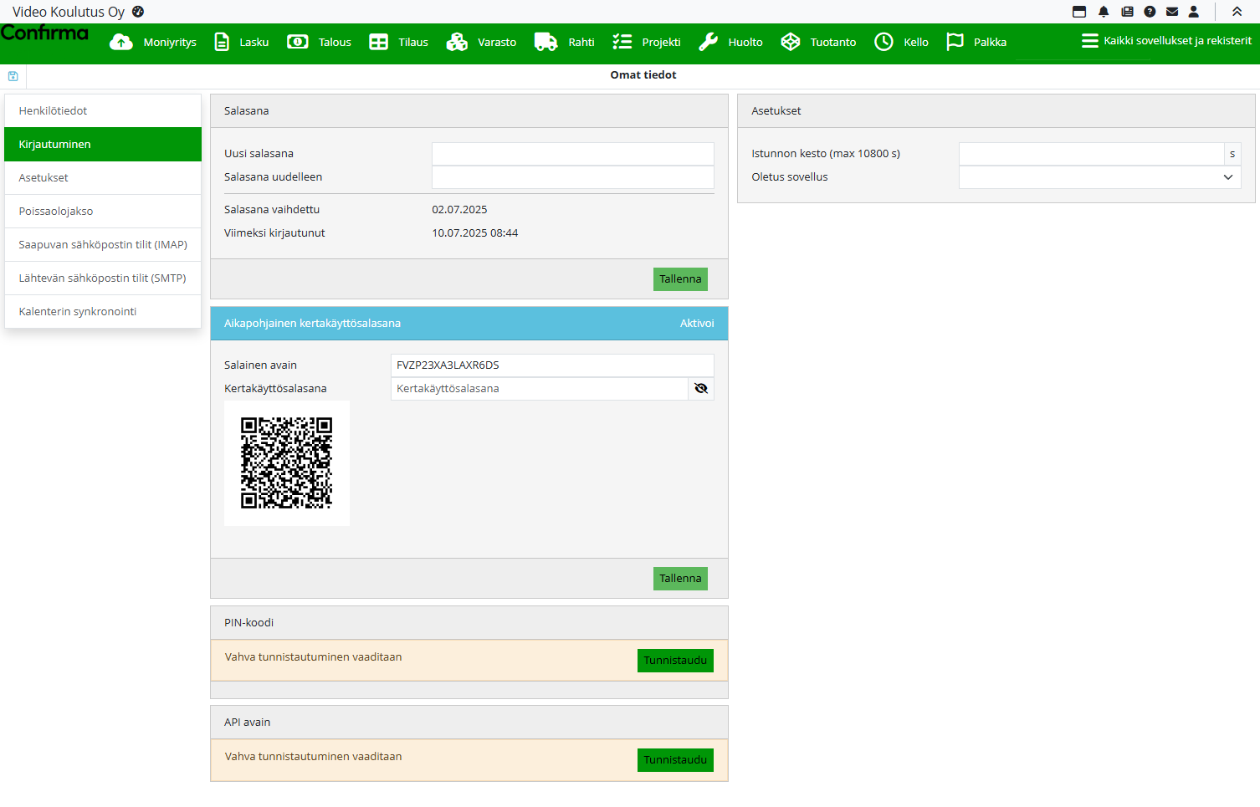The width and height of the screenshot is (1260, 807).
Task: Click the save icon below the Confirma logo
Action: pyautogui.click(x=13, y=76)
